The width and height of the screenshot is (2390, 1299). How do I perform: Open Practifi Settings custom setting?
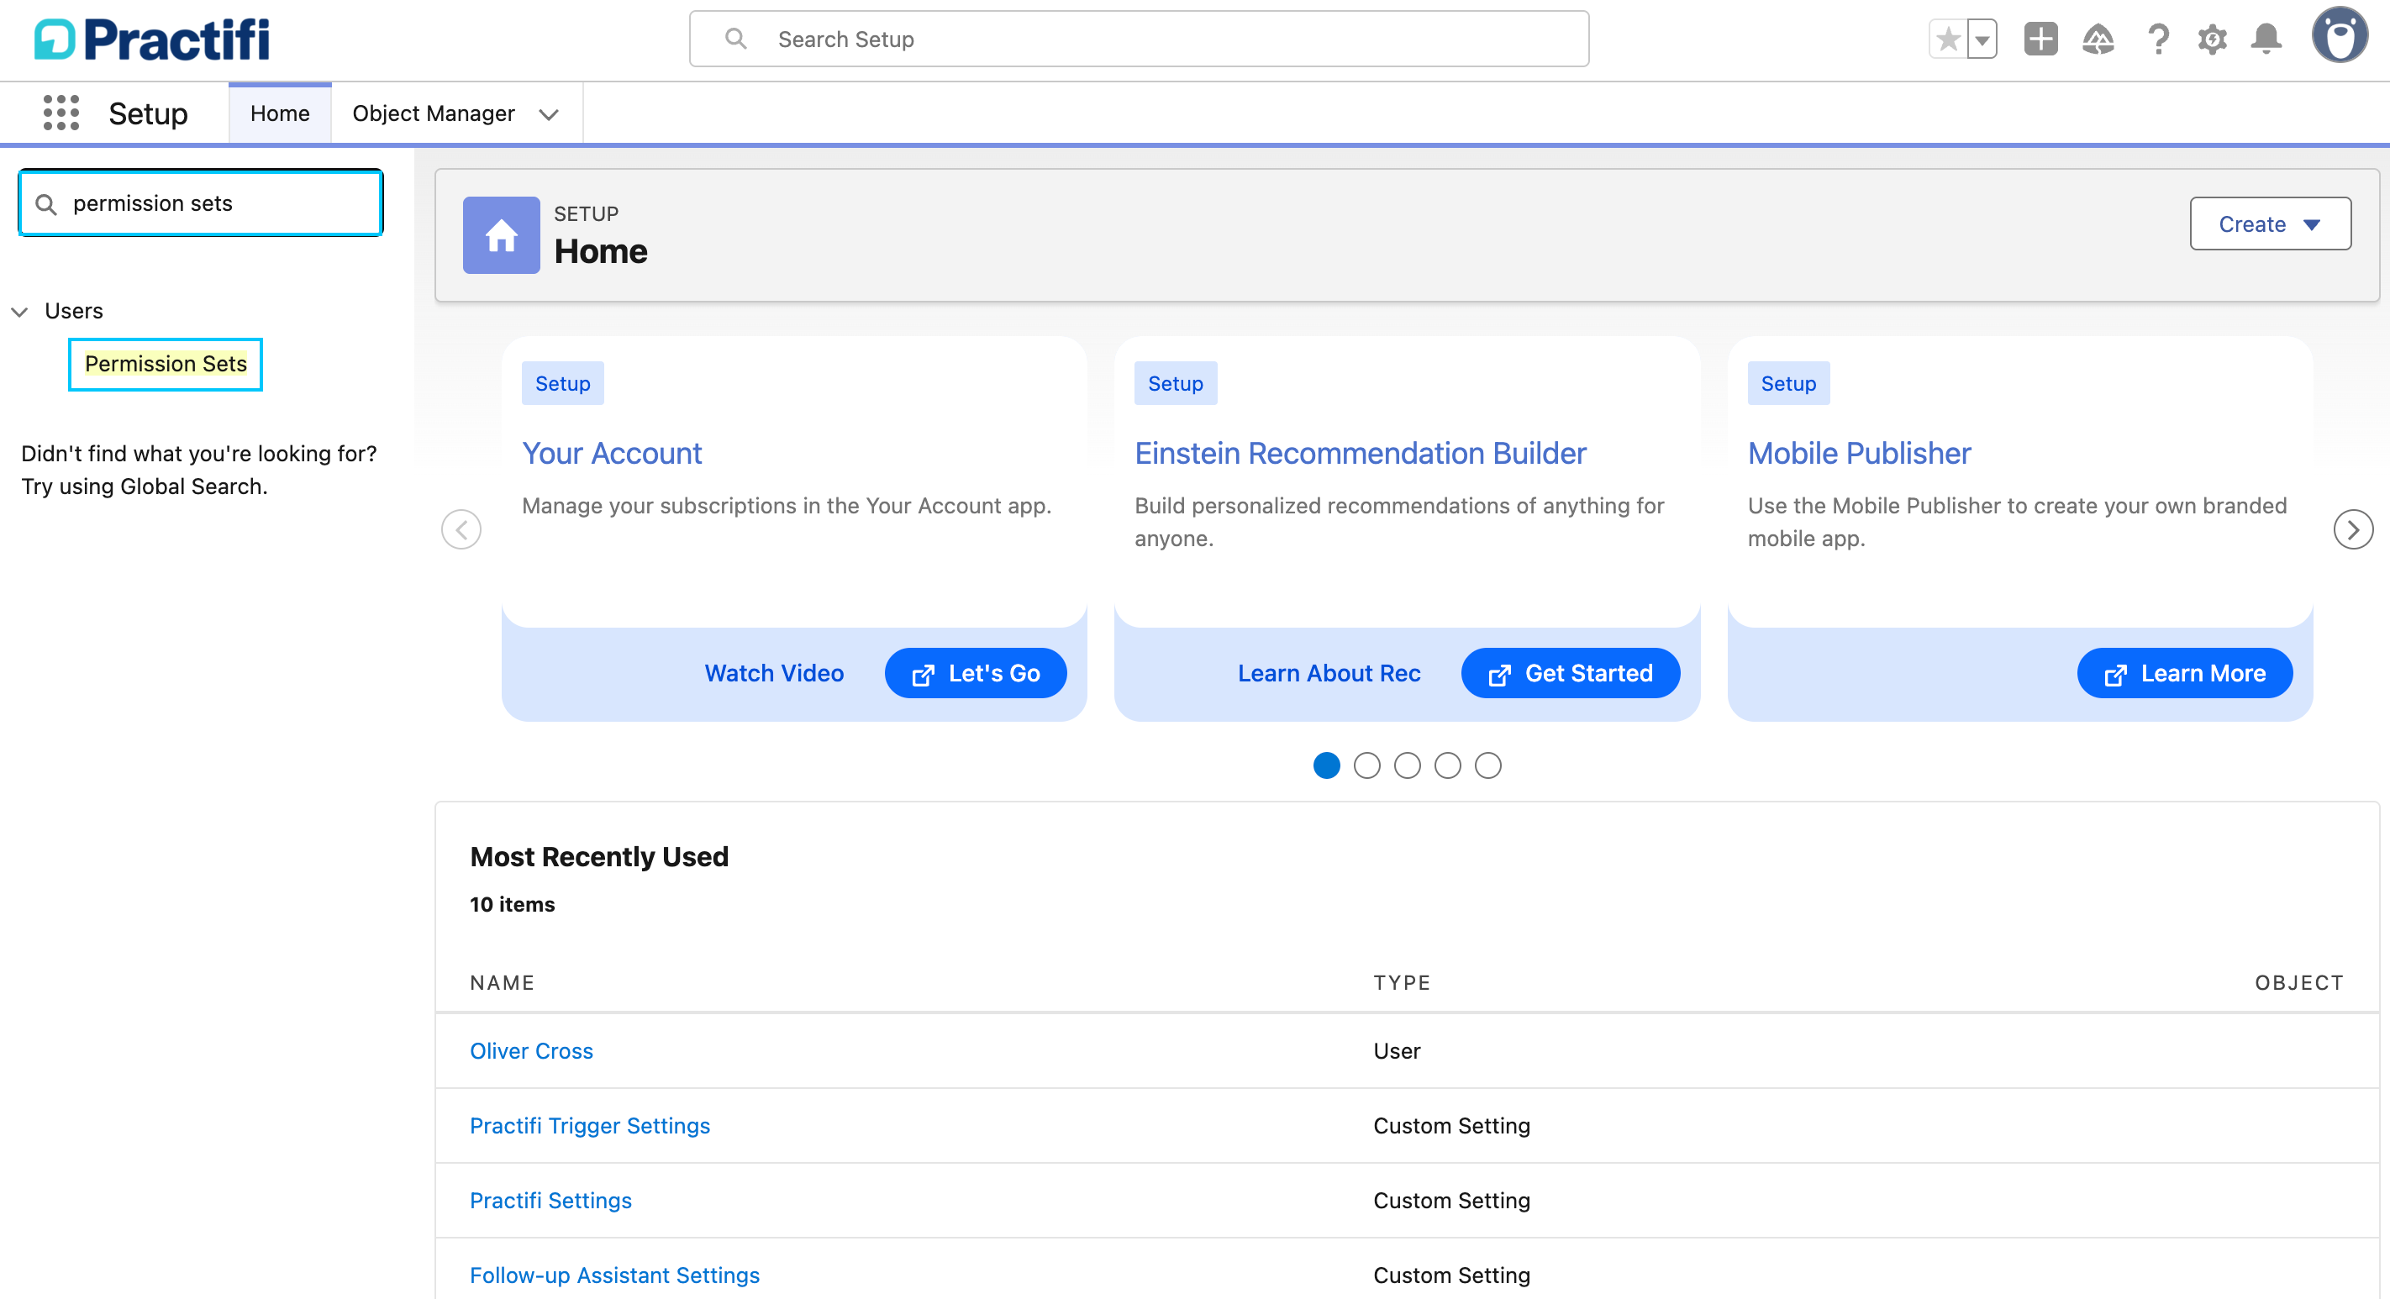550,1200
